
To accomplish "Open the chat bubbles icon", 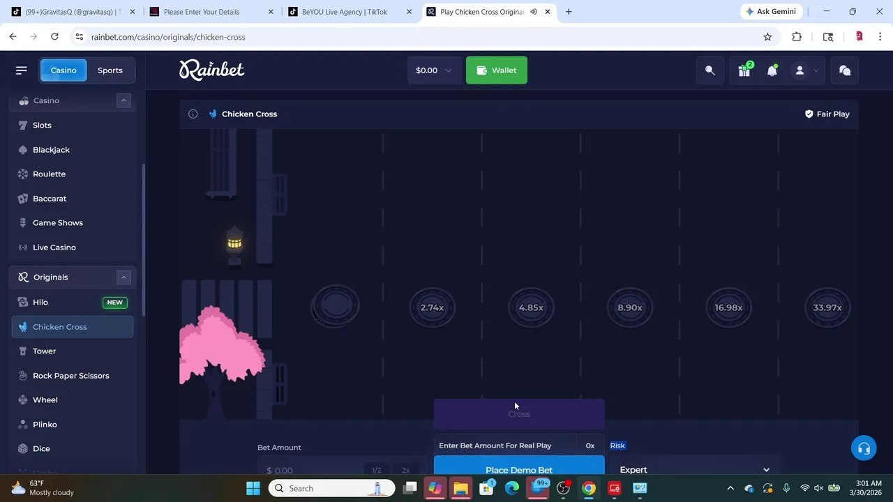I will click(845, 70).
